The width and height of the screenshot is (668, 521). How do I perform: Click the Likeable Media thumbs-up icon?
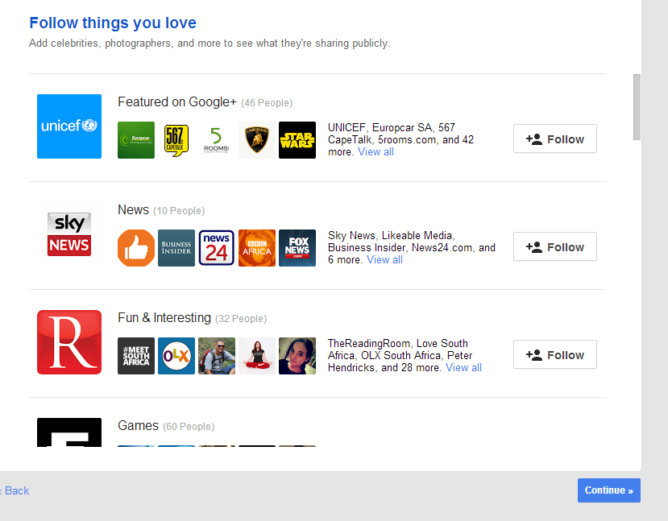point(136,248)
